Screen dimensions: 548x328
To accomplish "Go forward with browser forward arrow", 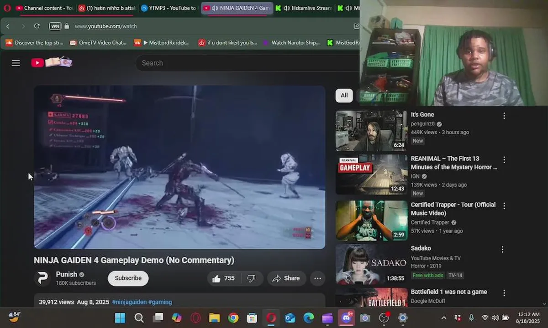I will click(23, 26).
